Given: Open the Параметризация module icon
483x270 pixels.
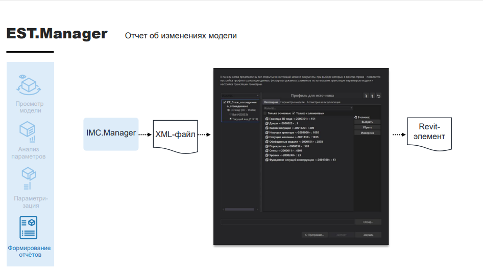Looking at the screenshot, I should (x=29, y=178).
